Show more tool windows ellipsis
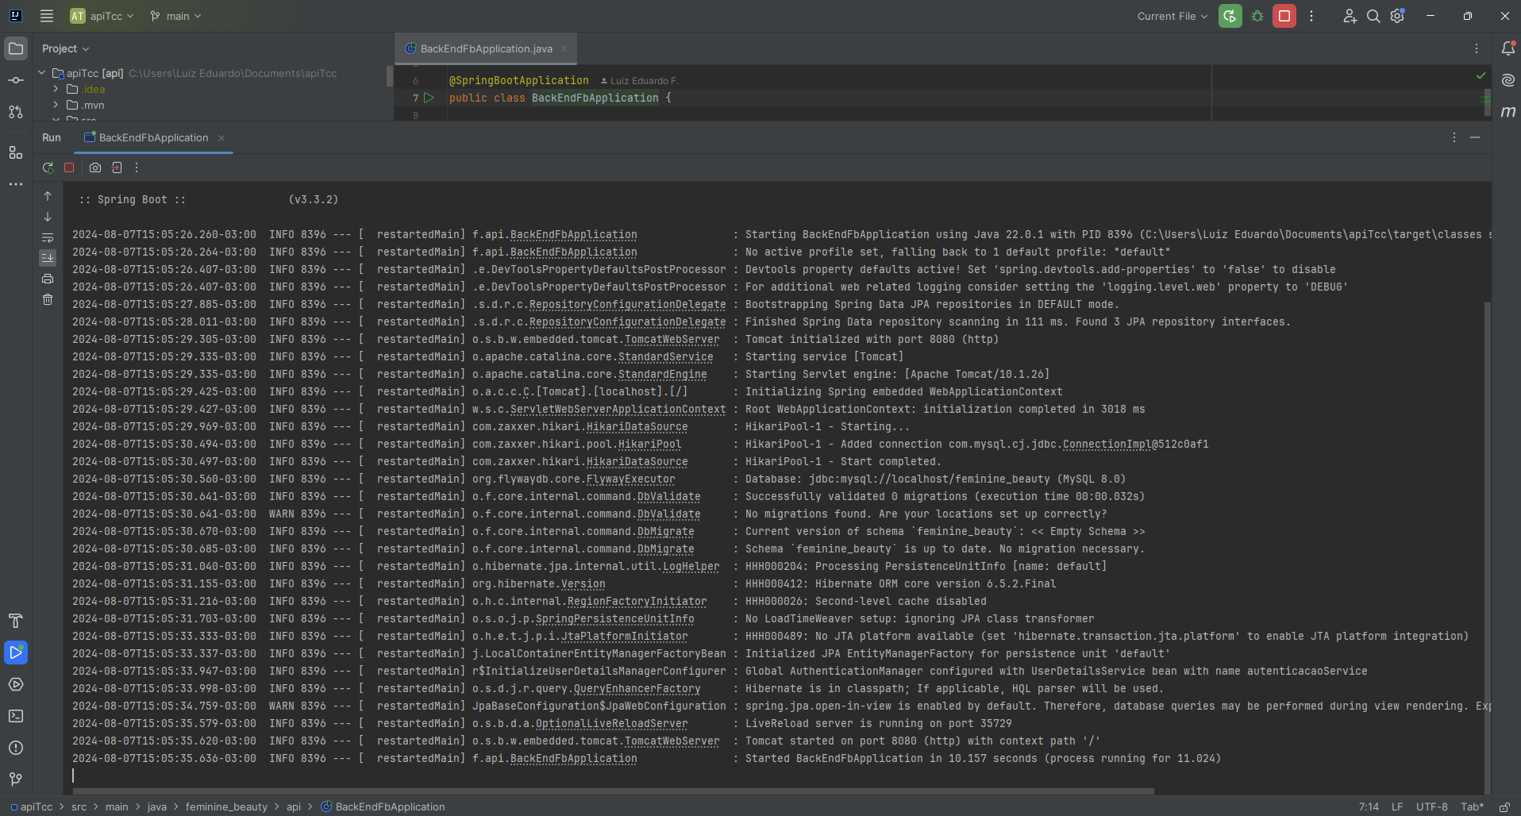Image resolution: width=1521 pixels, height=816 pixels. [16, 184]
